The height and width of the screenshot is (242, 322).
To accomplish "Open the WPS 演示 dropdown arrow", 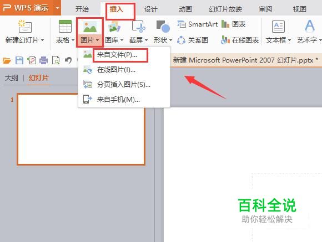I will [57, 8].
